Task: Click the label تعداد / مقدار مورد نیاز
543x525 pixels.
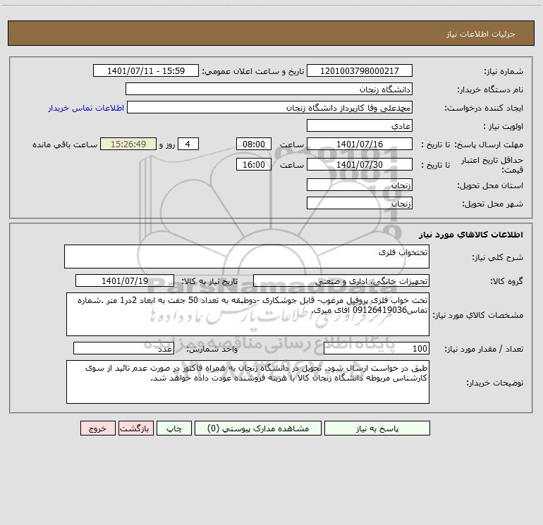Action: coord(484,349)
